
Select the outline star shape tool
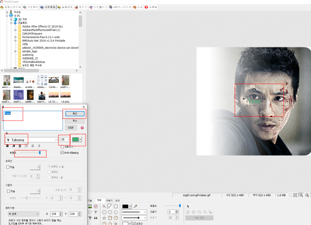tap(104, 218)
